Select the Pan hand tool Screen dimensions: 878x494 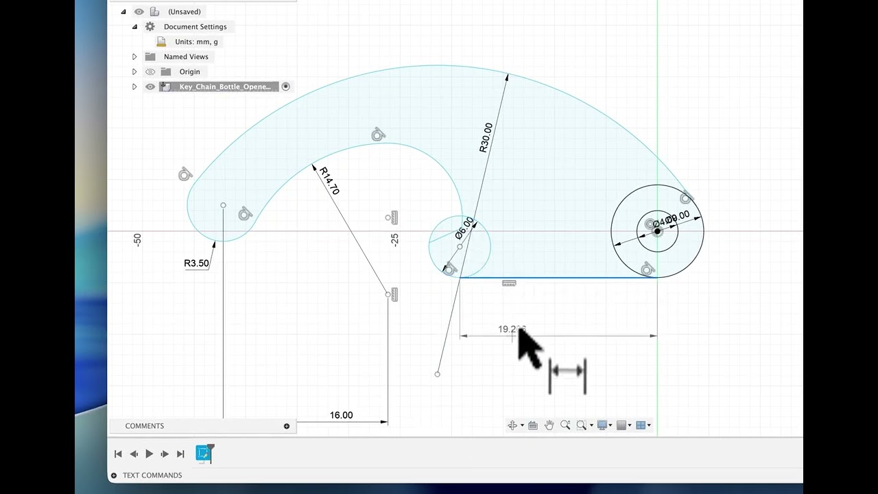[549, 425]
